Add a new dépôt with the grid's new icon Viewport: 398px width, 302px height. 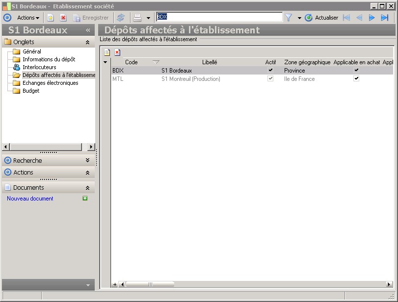click(107, 52)
